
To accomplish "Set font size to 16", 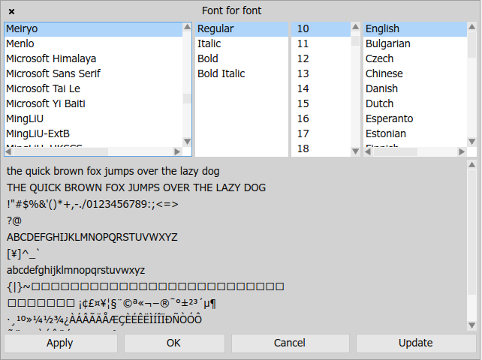I will tap(321, 118).
